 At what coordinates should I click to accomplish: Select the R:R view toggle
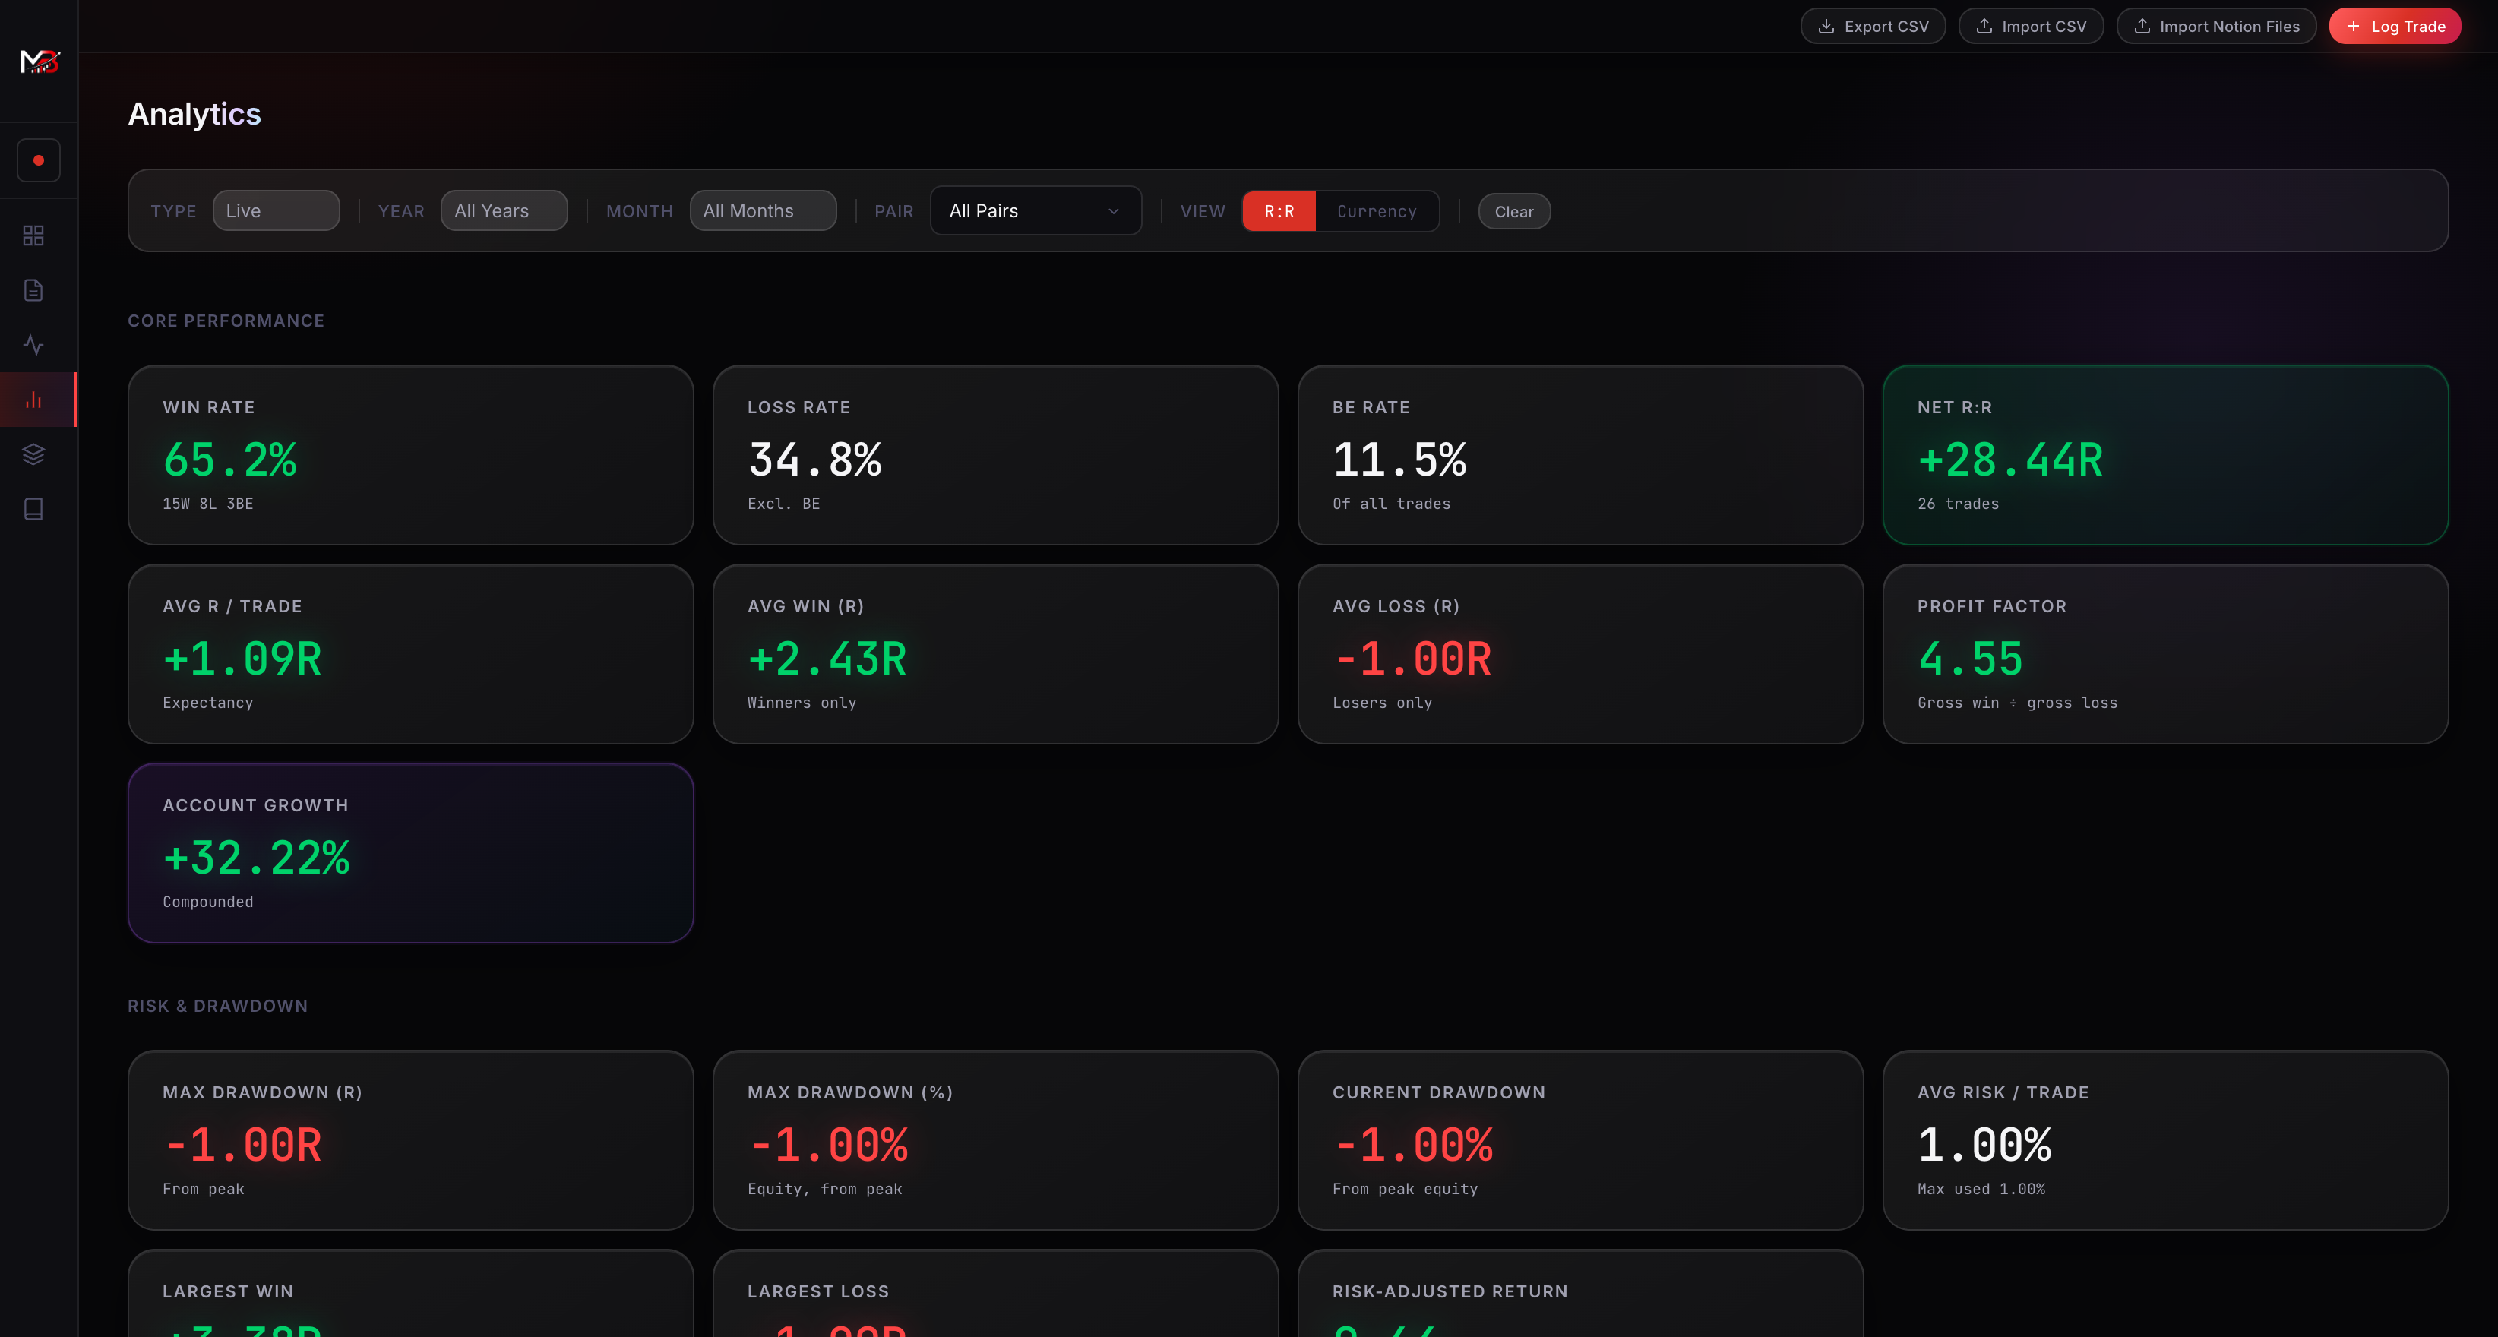click(1279, 211)
